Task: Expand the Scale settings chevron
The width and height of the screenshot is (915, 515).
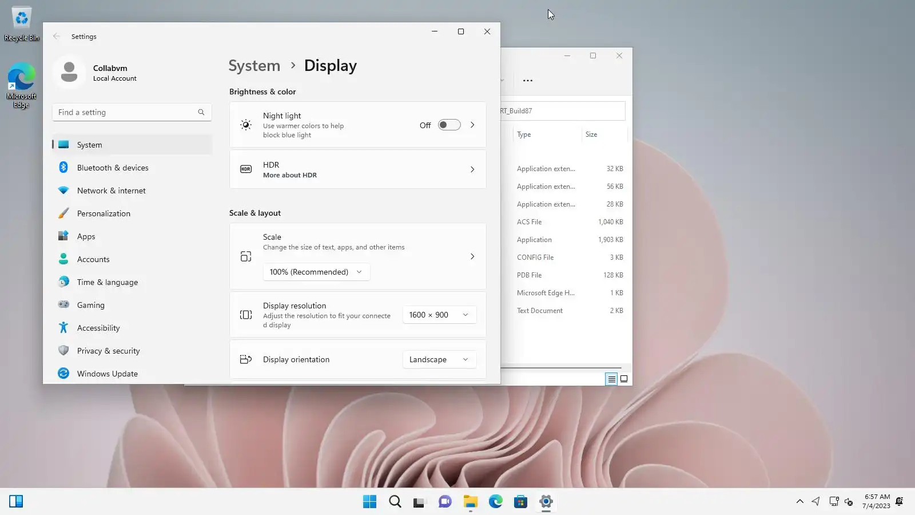Action: click(x=472, y=256)
